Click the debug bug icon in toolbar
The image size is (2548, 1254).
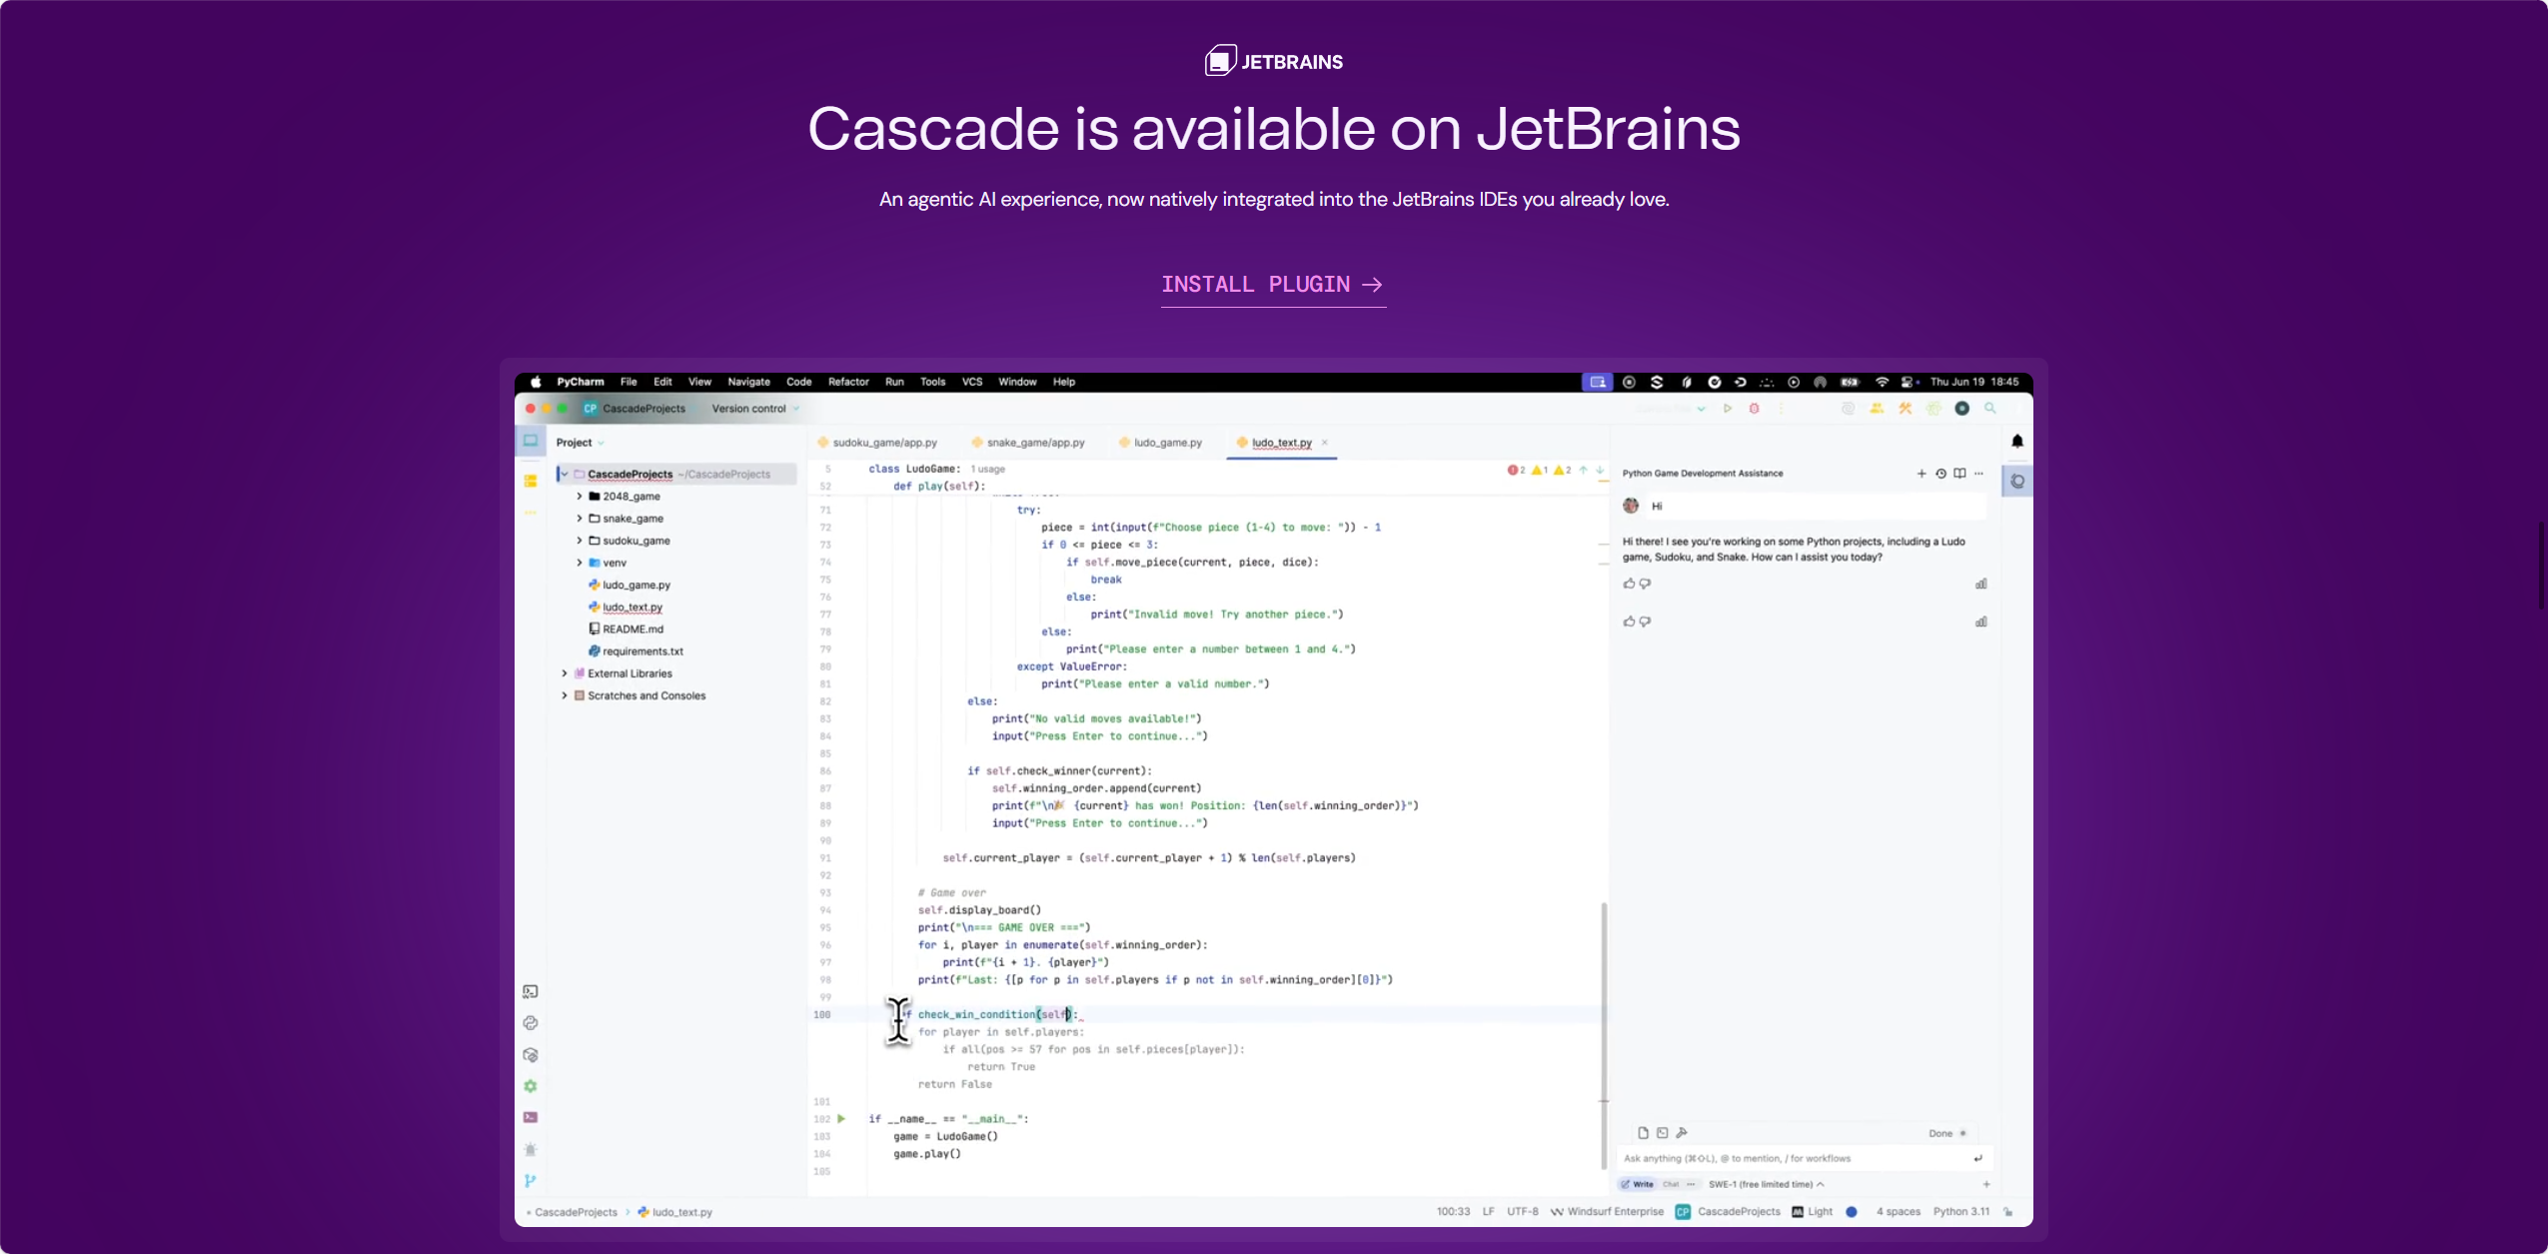tap(1754, 409)
